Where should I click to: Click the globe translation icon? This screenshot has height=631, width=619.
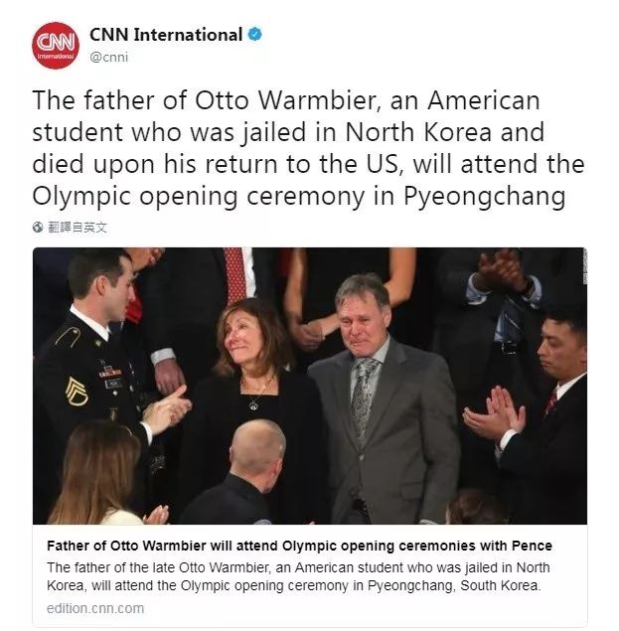pos(38,228)
